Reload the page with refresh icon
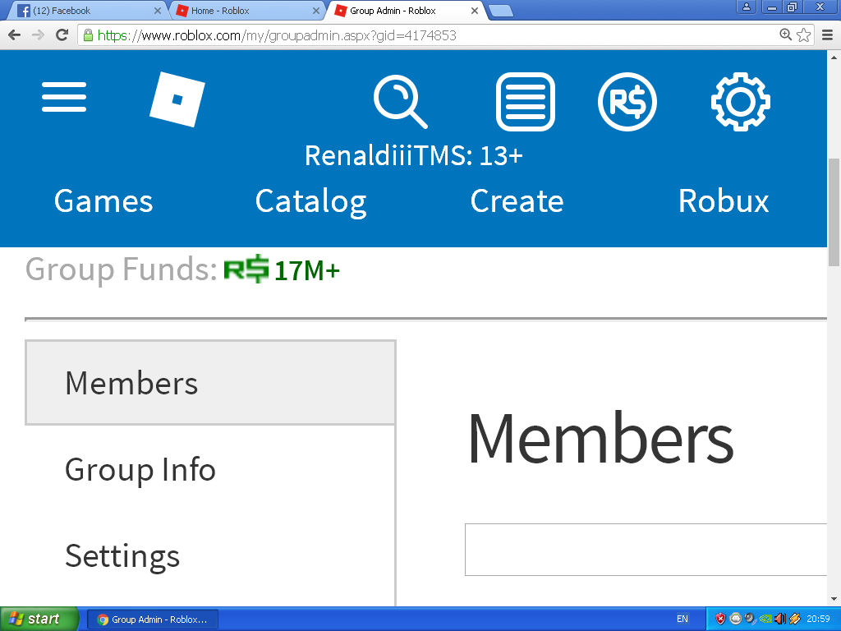841x631 pixels. click(62, 35)
